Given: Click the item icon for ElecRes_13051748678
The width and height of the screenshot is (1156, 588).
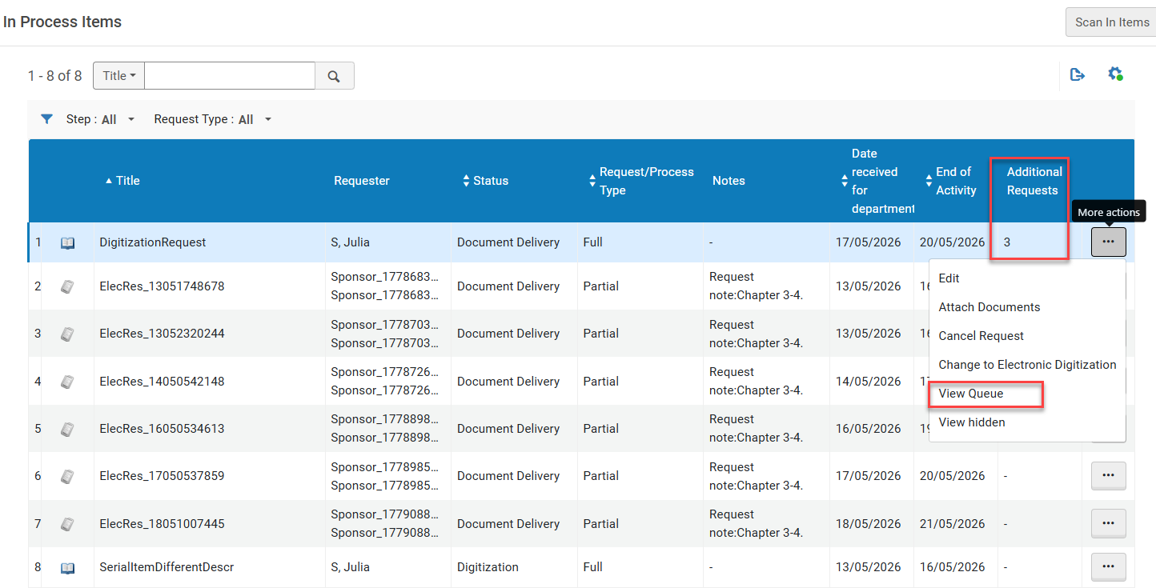Looking at the screenshot, I should pos(68,286).
